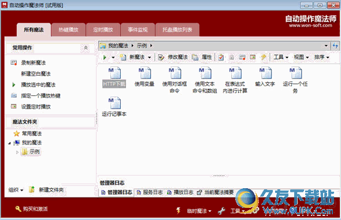
Task: Click the lightning icon before 临时魔法
Action: pos(179,210)
